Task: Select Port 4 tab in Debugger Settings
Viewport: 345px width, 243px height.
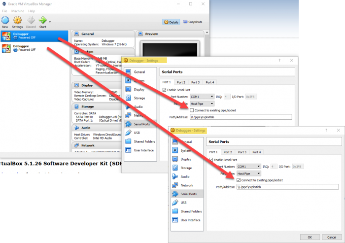Action: coord(209,82)
